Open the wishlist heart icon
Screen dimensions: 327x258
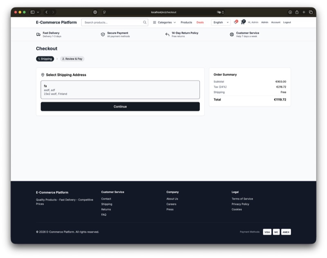[236, 22]
